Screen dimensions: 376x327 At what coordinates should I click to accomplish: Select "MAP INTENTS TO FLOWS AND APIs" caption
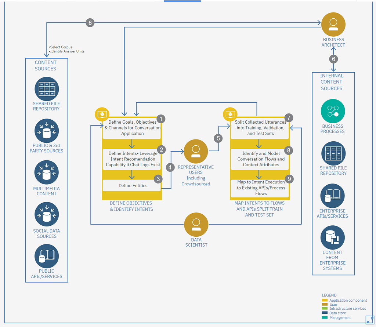click(260, 209)
